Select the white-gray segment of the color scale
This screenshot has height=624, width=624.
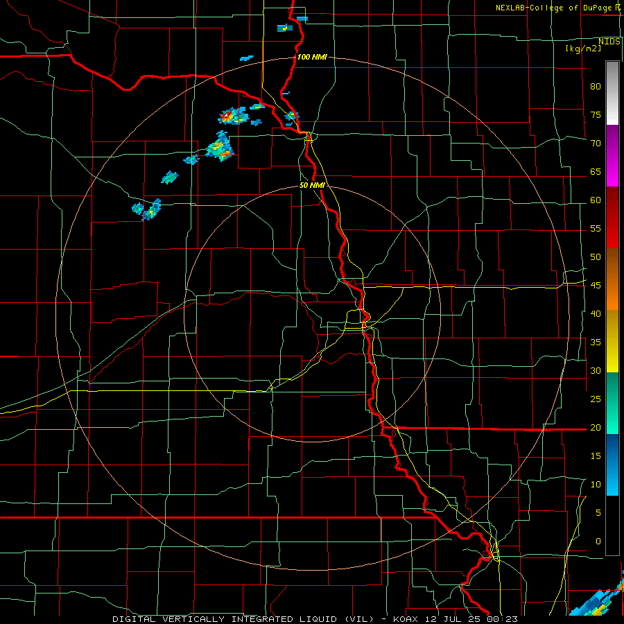pos(612,93)
